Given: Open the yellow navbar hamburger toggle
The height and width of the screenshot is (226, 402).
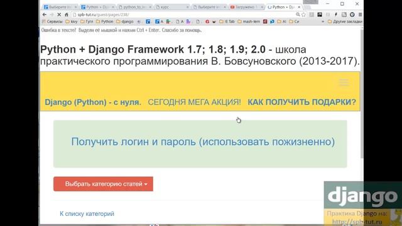Looking at the screenshot, I should coord(344,82).
